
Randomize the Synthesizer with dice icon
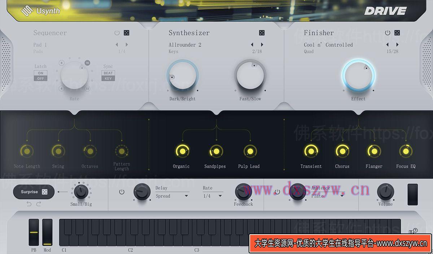coord(262,33)
